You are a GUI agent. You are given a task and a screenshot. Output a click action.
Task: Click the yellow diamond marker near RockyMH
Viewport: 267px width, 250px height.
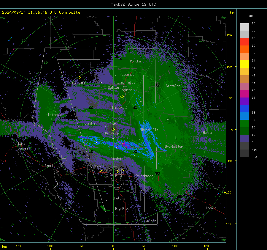[x=79, y=78]
